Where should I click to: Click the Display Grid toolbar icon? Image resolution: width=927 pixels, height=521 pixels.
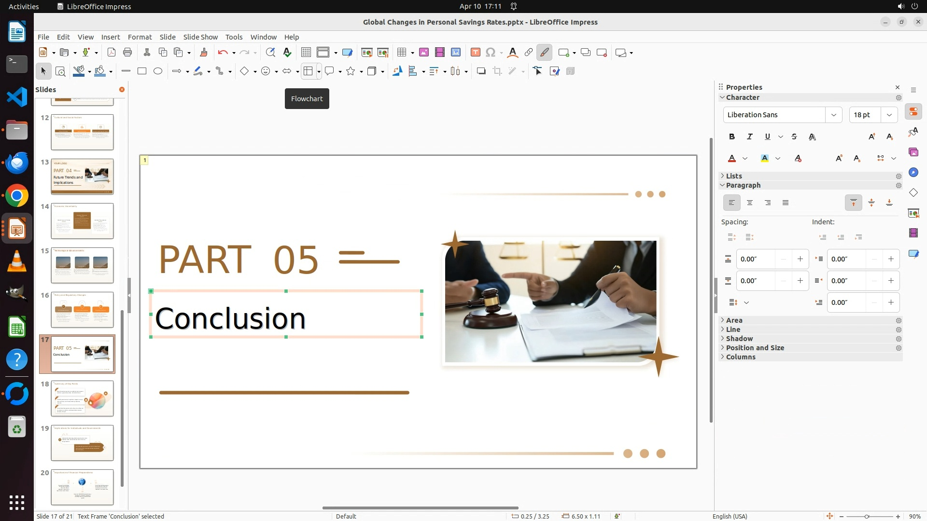tap(306, 53)
